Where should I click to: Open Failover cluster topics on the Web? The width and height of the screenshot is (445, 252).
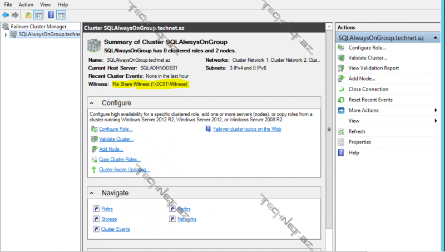pos(247,129)
